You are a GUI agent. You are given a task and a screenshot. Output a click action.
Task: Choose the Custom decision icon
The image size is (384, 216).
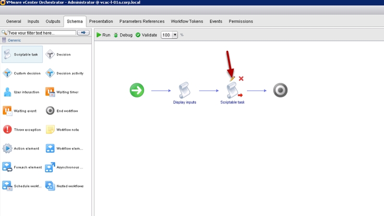[x=8, y=73]
